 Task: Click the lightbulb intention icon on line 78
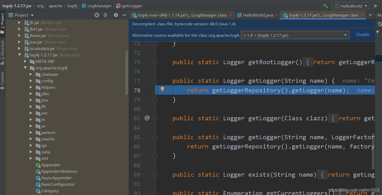pos(162,89)
